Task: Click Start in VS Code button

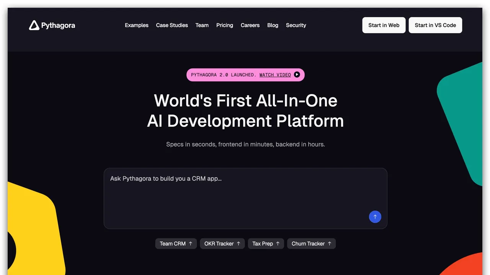Action: click(435, 25)
